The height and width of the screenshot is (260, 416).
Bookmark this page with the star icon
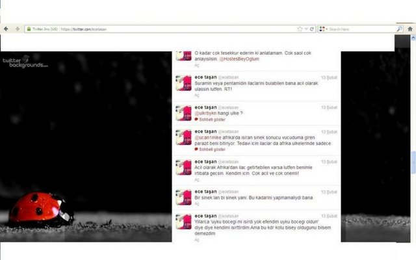tap(300, 29)
